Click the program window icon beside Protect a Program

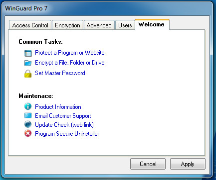[28, 53]
